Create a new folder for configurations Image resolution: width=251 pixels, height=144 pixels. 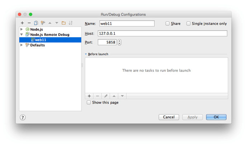point(63,23)
